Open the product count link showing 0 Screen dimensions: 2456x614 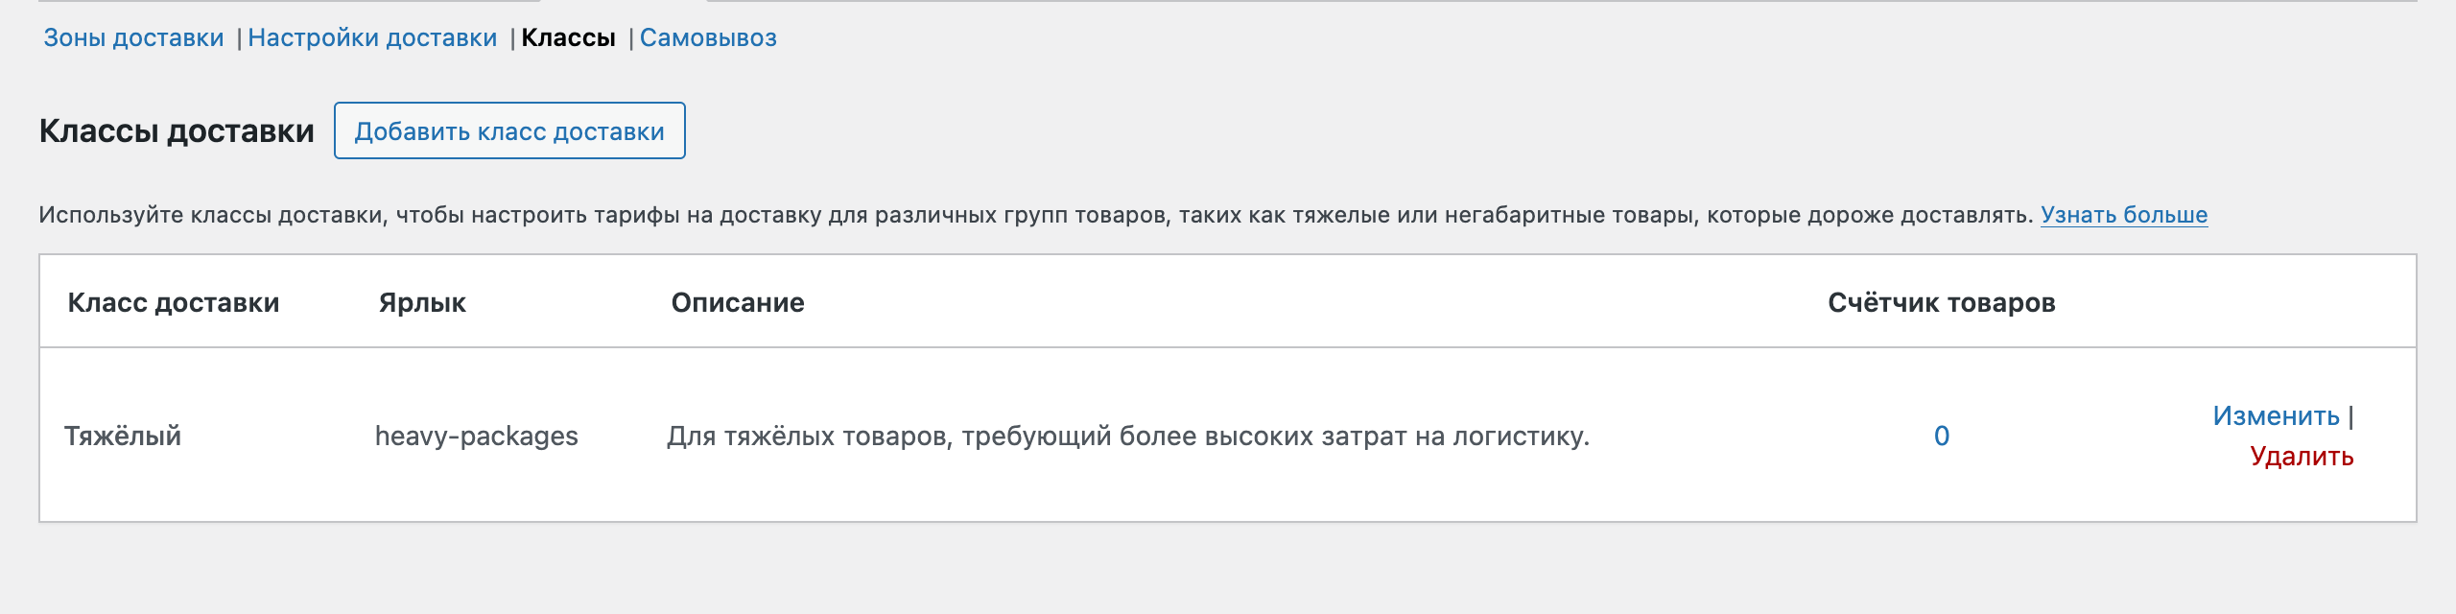[x=1941, y=437]
